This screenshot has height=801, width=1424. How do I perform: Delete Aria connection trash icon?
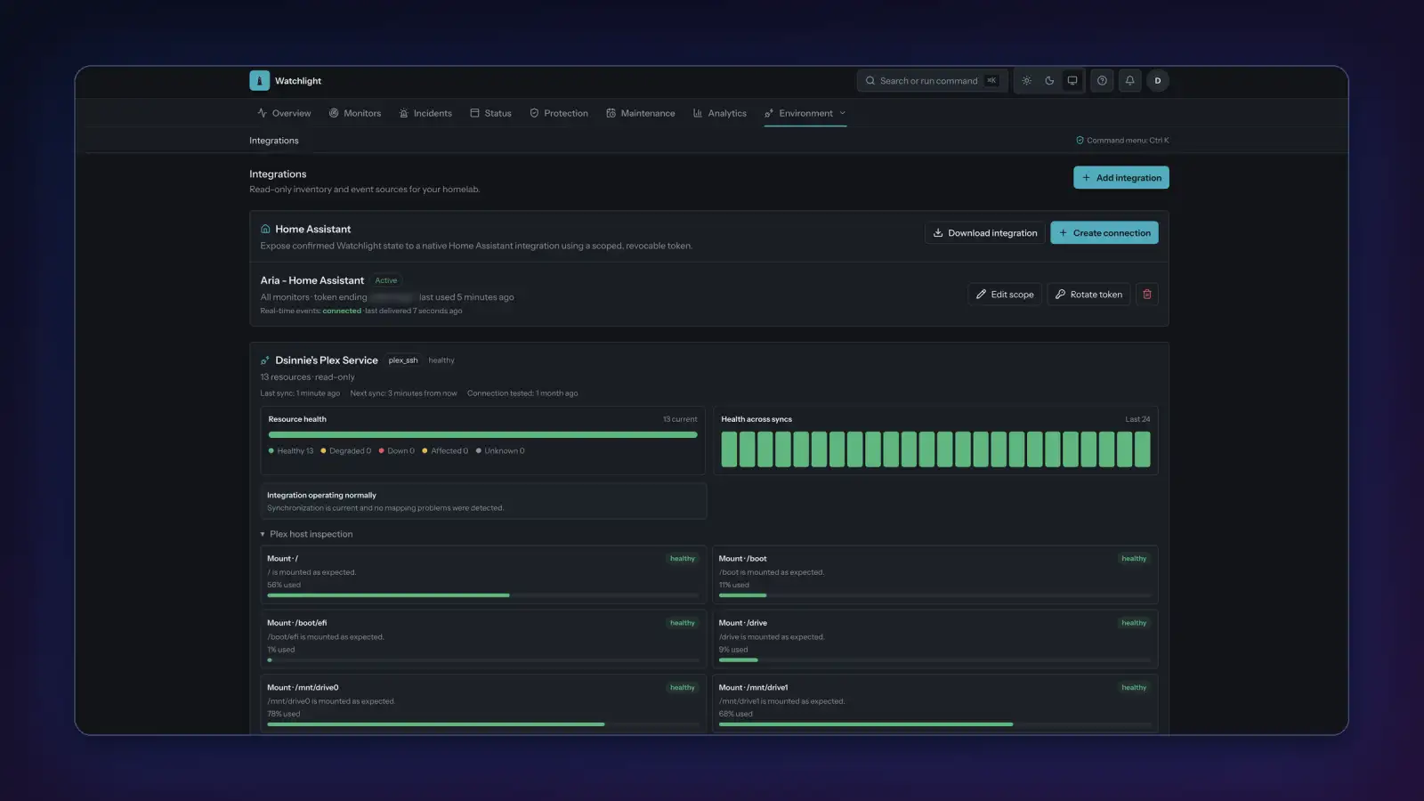coord(1147,295)
